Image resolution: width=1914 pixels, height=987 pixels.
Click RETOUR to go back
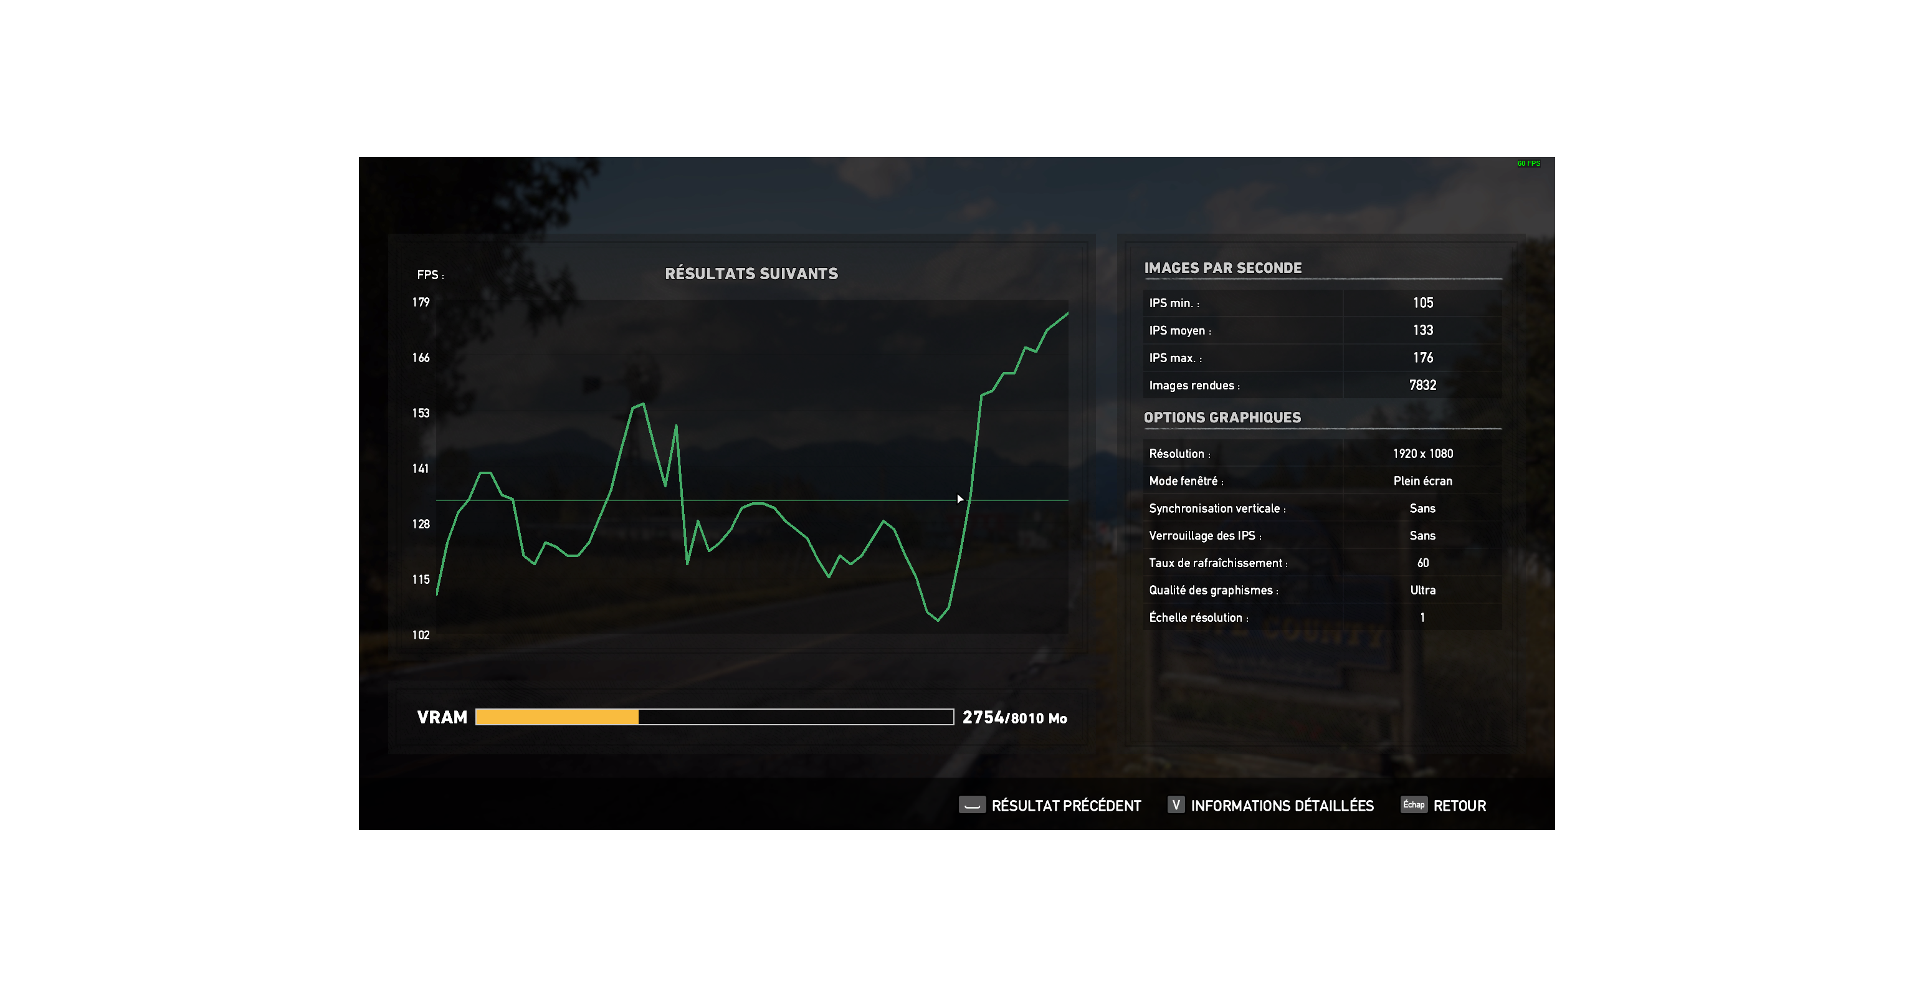(x=1459, y=806)
